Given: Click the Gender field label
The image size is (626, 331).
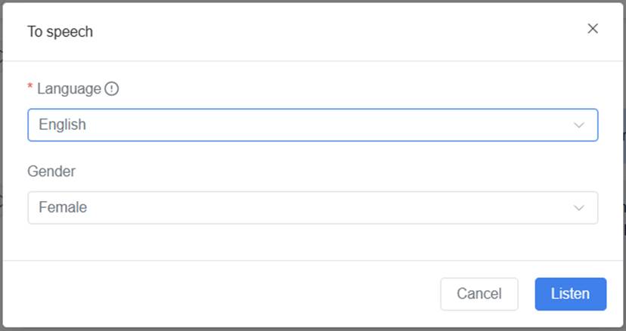Looking at the screenshot, I should click(x=51, y=172).
